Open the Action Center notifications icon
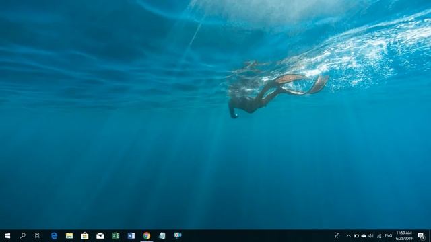This screenshot has height=242, width=431. [x=421, y=236]
